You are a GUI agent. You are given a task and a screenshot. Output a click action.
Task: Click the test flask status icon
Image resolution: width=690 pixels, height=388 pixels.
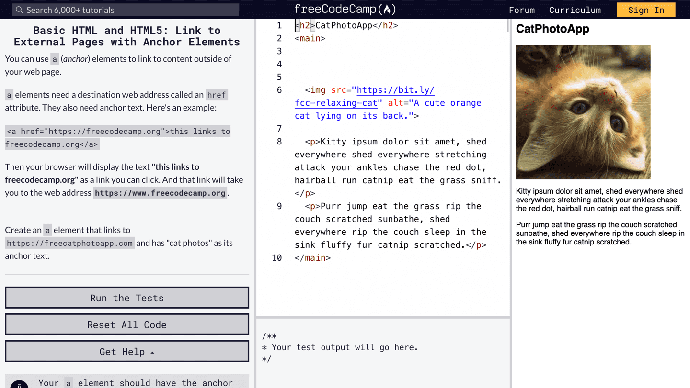[19, 384]
